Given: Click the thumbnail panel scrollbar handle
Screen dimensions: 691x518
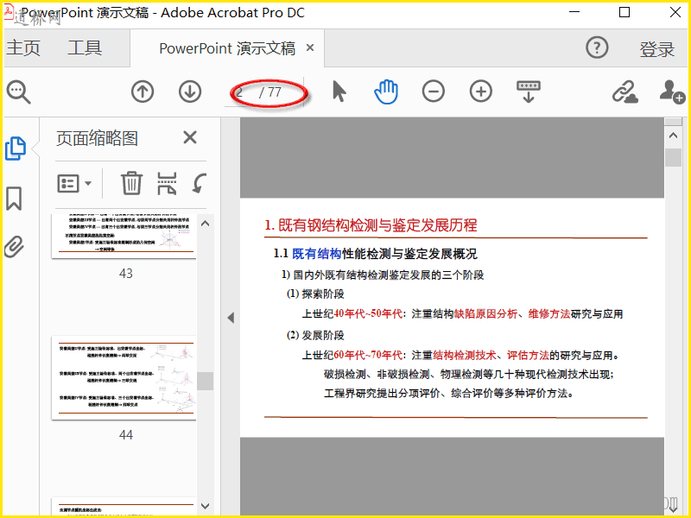Looking at the screenshot, I should (205, 381).
